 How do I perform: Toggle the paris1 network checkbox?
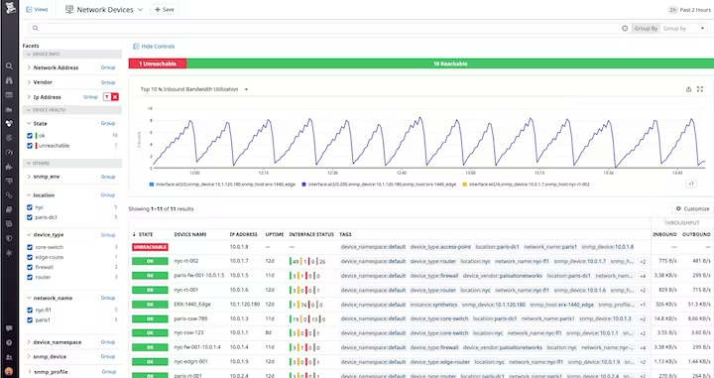[30, 320]
